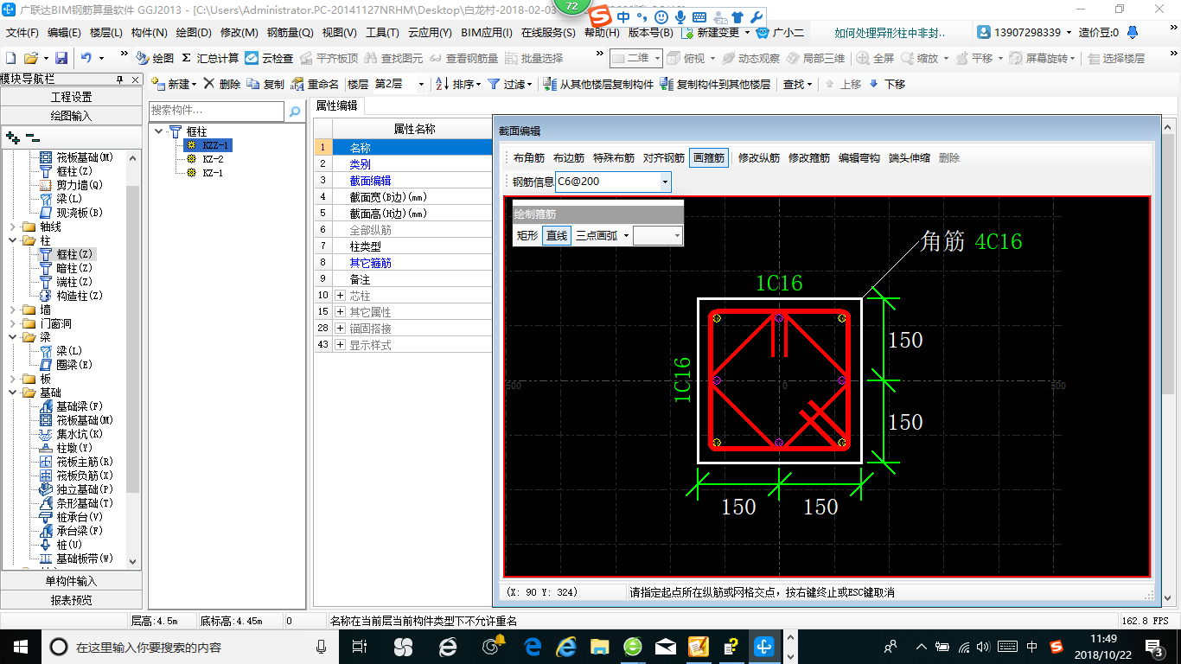Select 剪力墙(Q) in navigator tree
This screenshot has width=1181, height=664.
click(80, 185)
